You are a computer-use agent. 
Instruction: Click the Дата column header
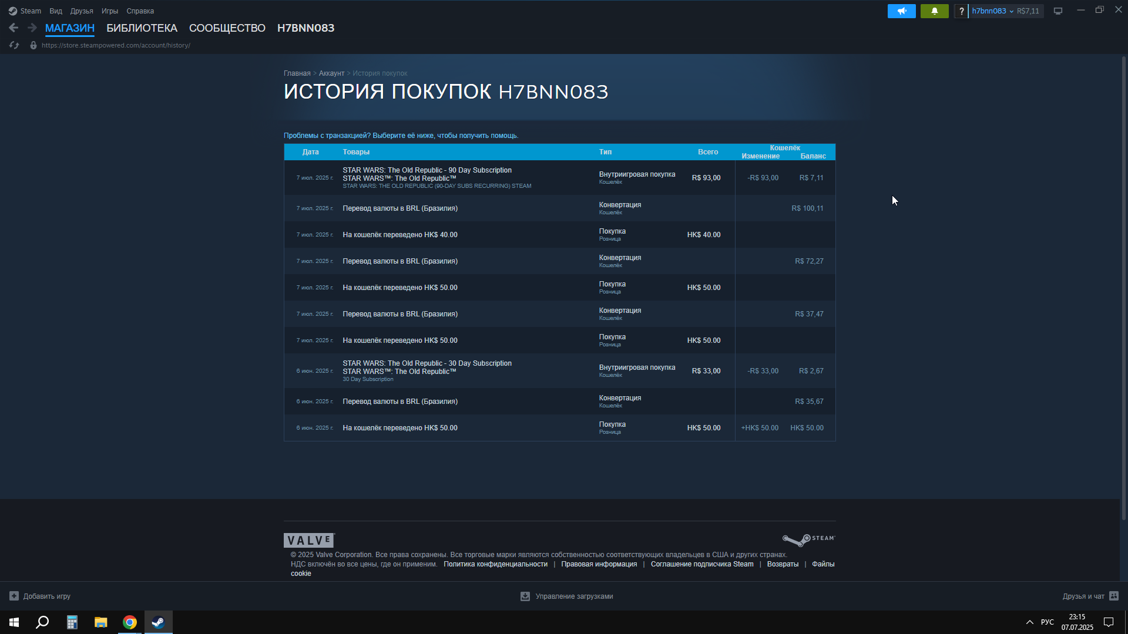pos(310,152)
